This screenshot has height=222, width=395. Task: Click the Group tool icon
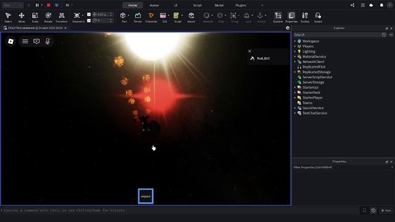[x=233, y=15]
